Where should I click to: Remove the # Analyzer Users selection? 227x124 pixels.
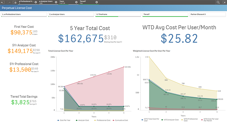[56, 2]
